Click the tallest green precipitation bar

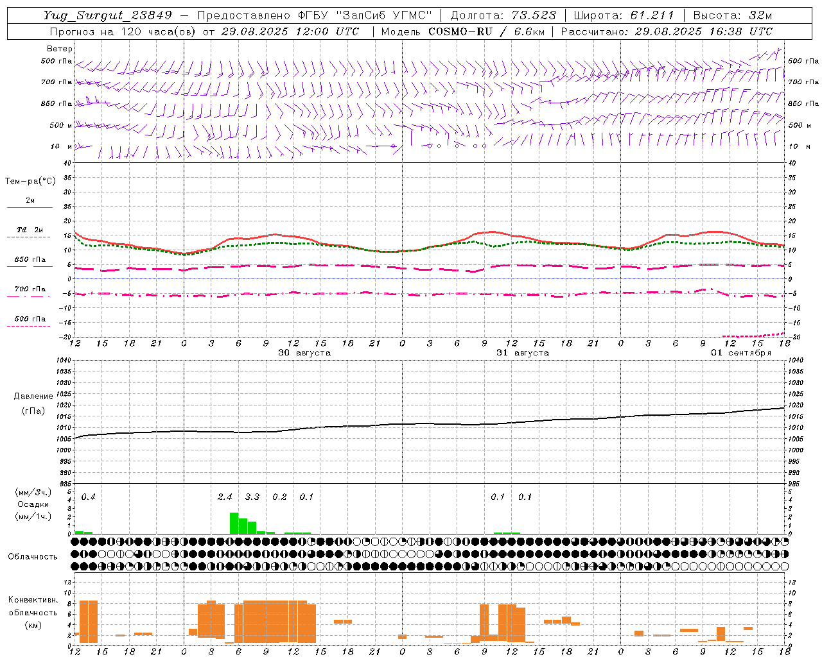[234, 523]
